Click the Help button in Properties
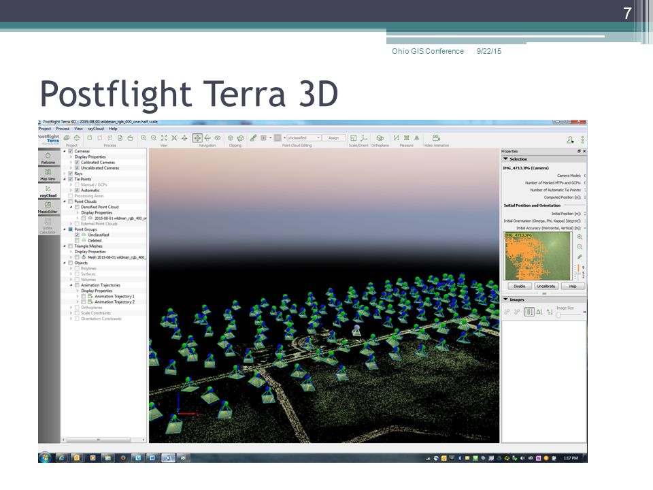Image resolution: width=653 pixels, height=490 pixels. pos(573,287)
